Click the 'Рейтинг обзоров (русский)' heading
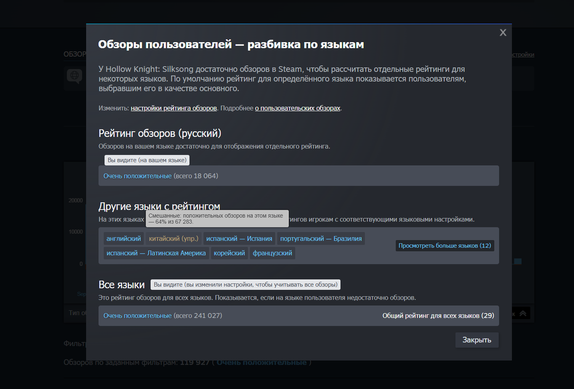The height and width of the screenshot is (389, 574). 160,133
